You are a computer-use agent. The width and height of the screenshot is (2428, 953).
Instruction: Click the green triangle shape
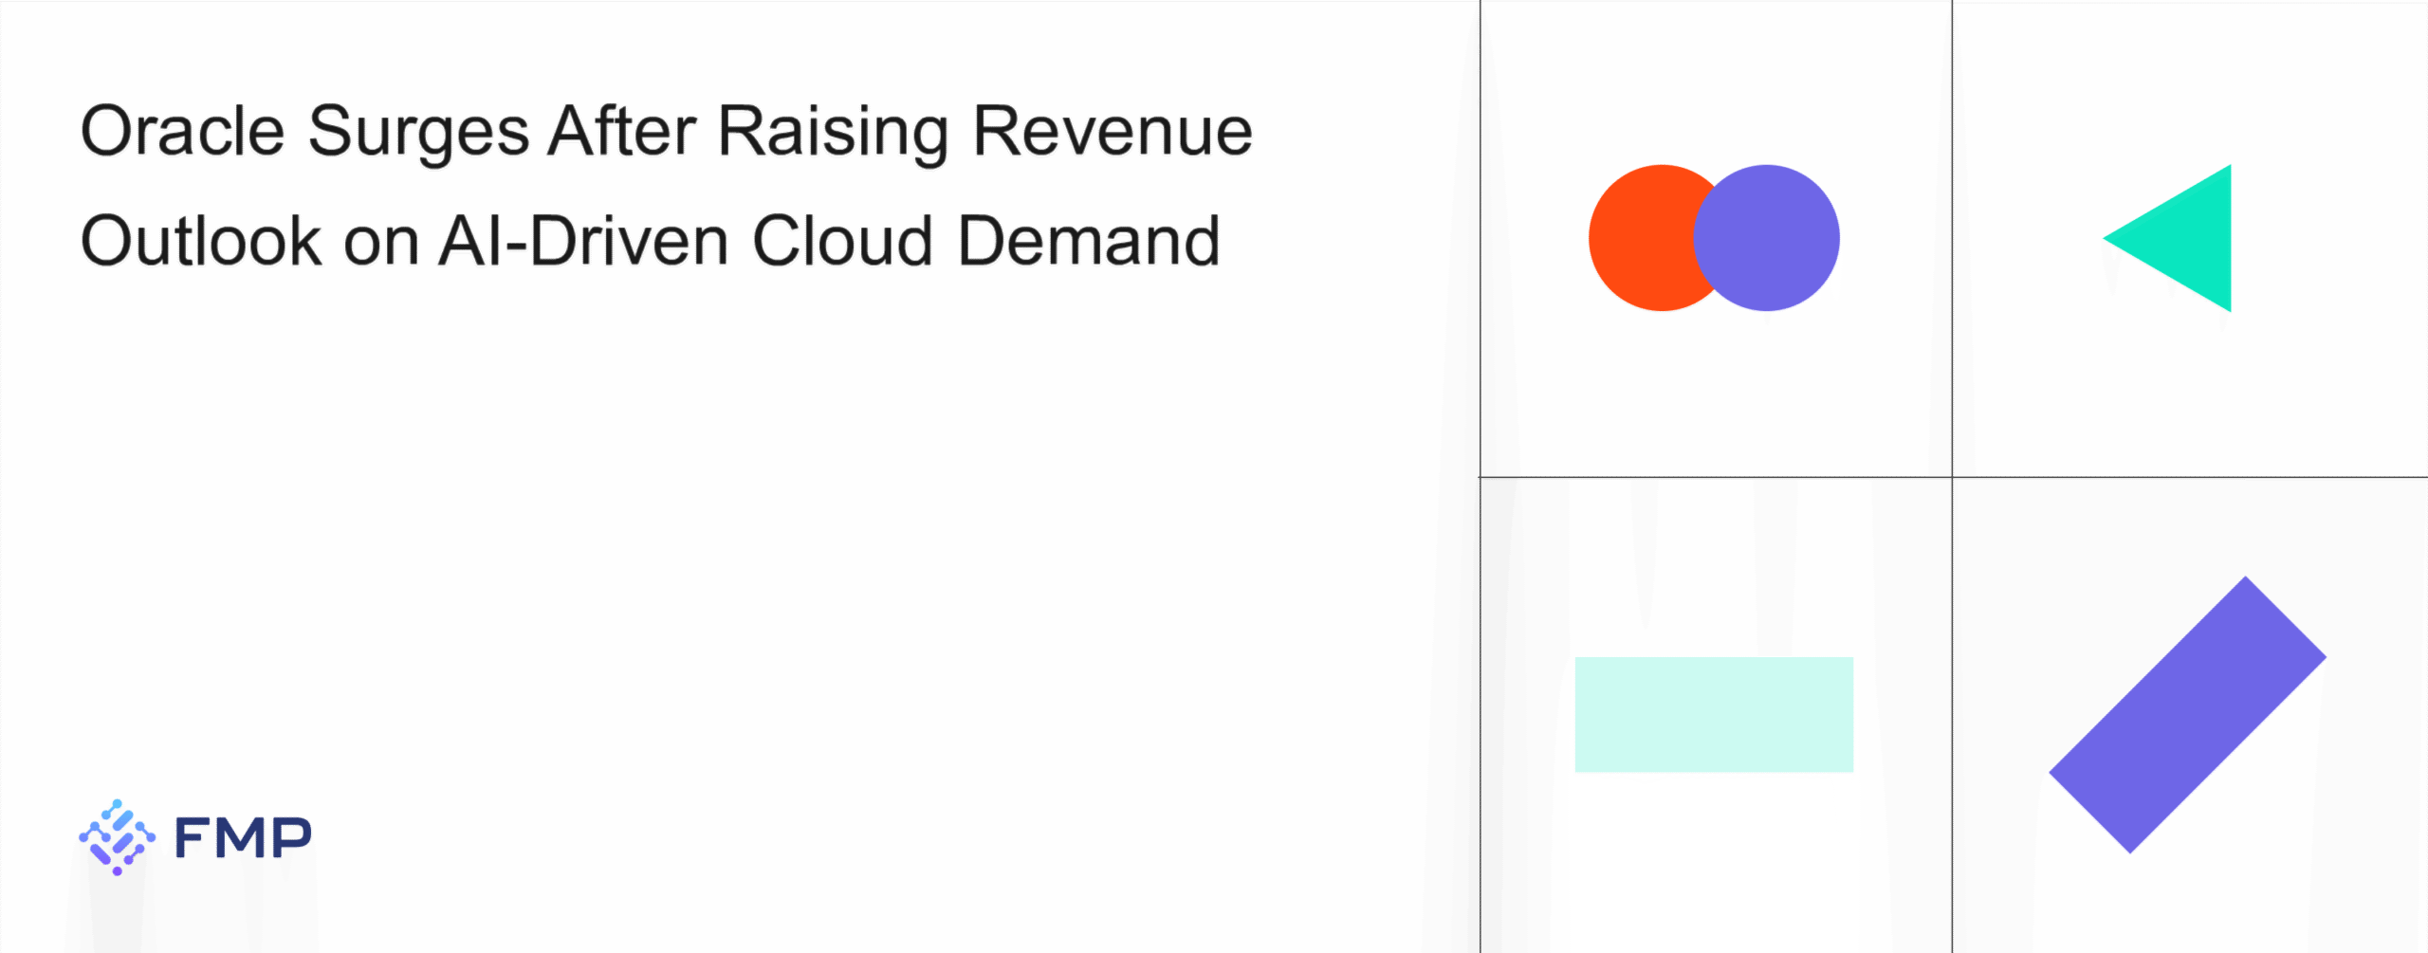(x=2186, y=238)
